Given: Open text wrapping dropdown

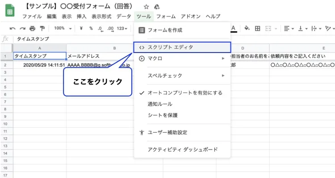Looking at the screenshot, I should click(x=316, y=28).
